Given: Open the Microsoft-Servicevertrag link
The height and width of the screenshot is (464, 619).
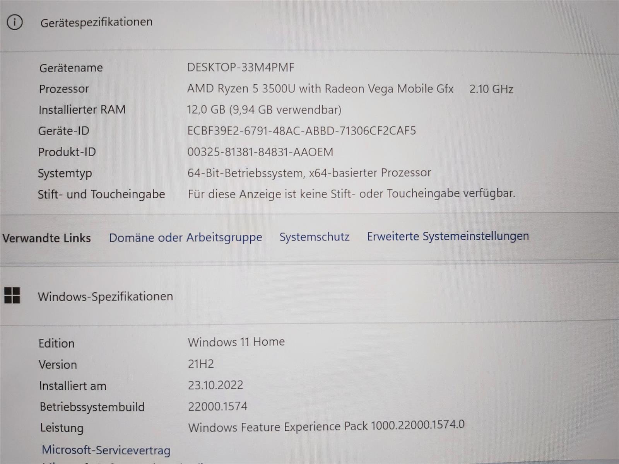Looking at the screenshot, I should point(106,450).
